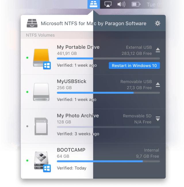This screenshot has width=184, height=187.
Task: Click the External USB type label
Action: tap(139, 47)
